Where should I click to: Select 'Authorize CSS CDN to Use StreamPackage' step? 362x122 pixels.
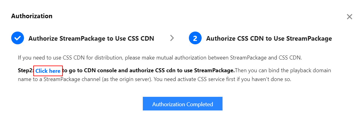click(269, 38)
